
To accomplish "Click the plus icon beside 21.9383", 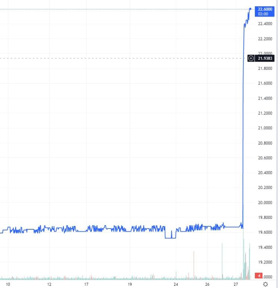I will tap(251, 58).
